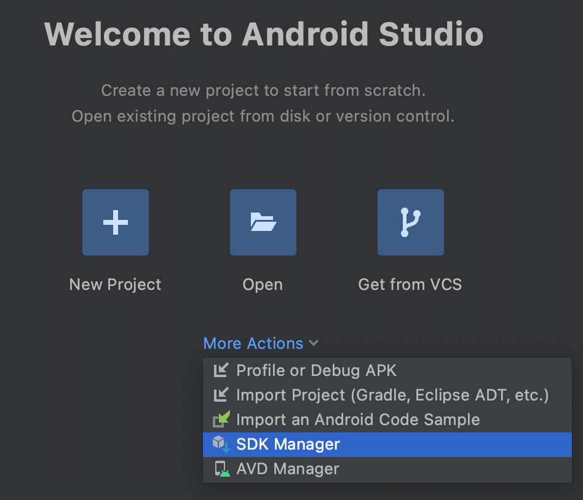Image resolution: width=583 pixels, height=500 pixels.
Task: Select Profile or Debug APK
Action: tap(387, 370)
